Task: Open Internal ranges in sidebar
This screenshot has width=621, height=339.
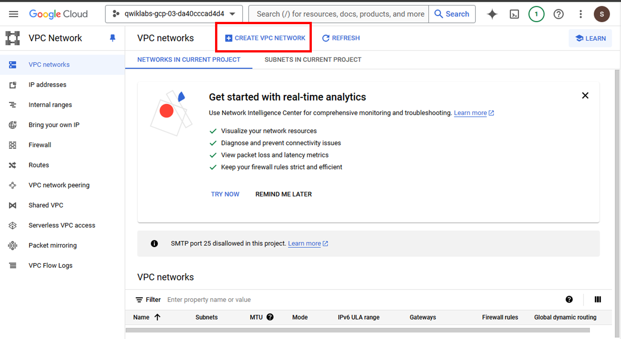Action: pos(62,105)
